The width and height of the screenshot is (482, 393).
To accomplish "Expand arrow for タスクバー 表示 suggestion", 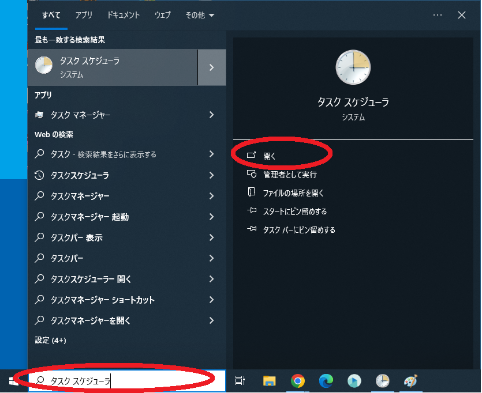I will point(211,237).
